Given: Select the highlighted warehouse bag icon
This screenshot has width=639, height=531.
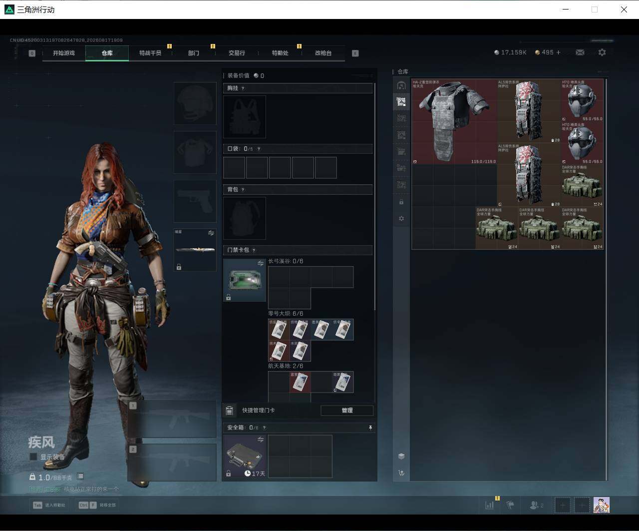Looking at the screenshot, I should coord(401,102).
